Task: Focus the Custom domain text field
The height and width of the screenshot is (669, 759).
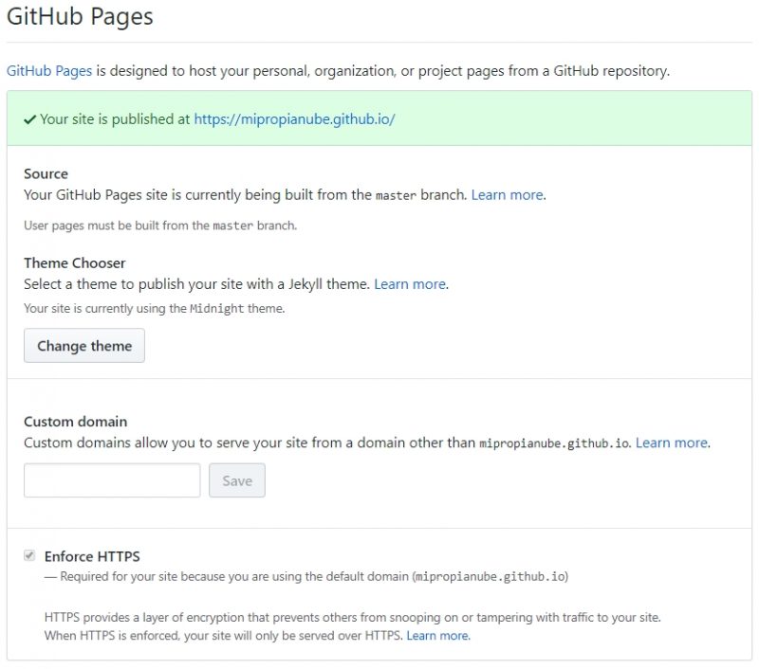Action: pyautogui.click(x=112, y=480)
